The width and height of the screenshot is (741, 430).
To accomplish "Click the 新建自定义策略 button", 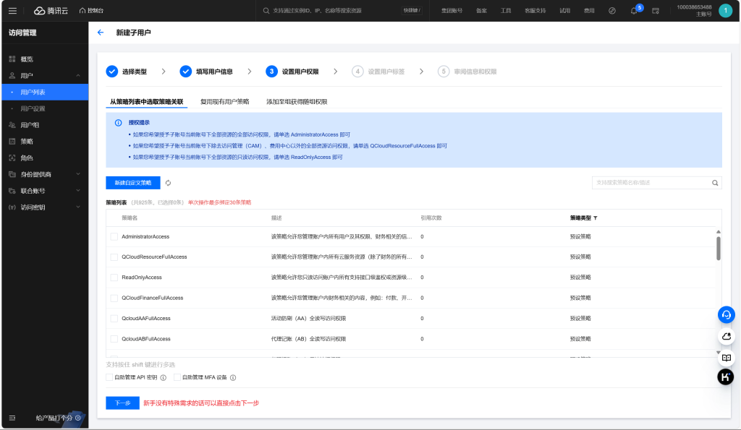I will 132,183.
